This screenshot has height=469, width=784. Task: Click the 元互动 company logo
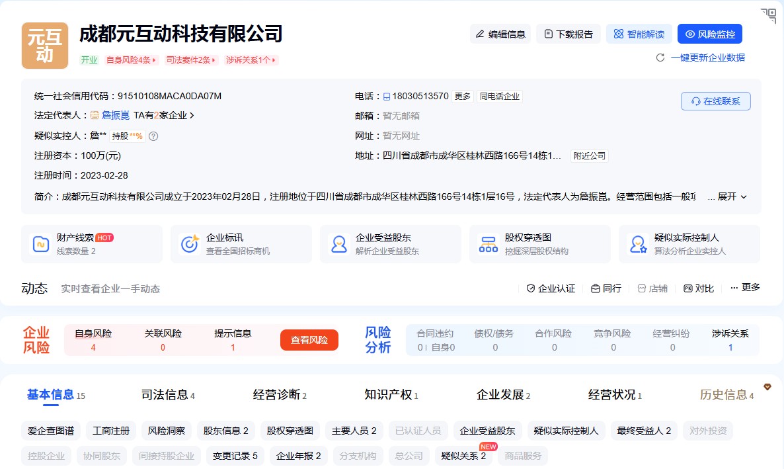pos(44,46)
